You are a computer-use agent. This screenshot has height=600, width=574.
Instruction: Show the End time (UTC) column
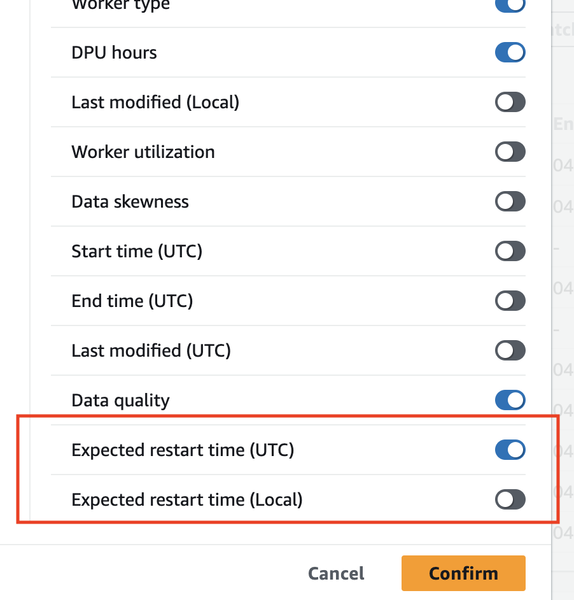click(x=510, y=301)
